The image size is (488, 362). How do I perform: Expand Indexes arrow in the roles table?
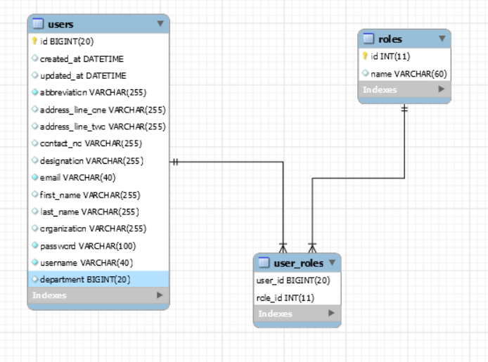441,90
